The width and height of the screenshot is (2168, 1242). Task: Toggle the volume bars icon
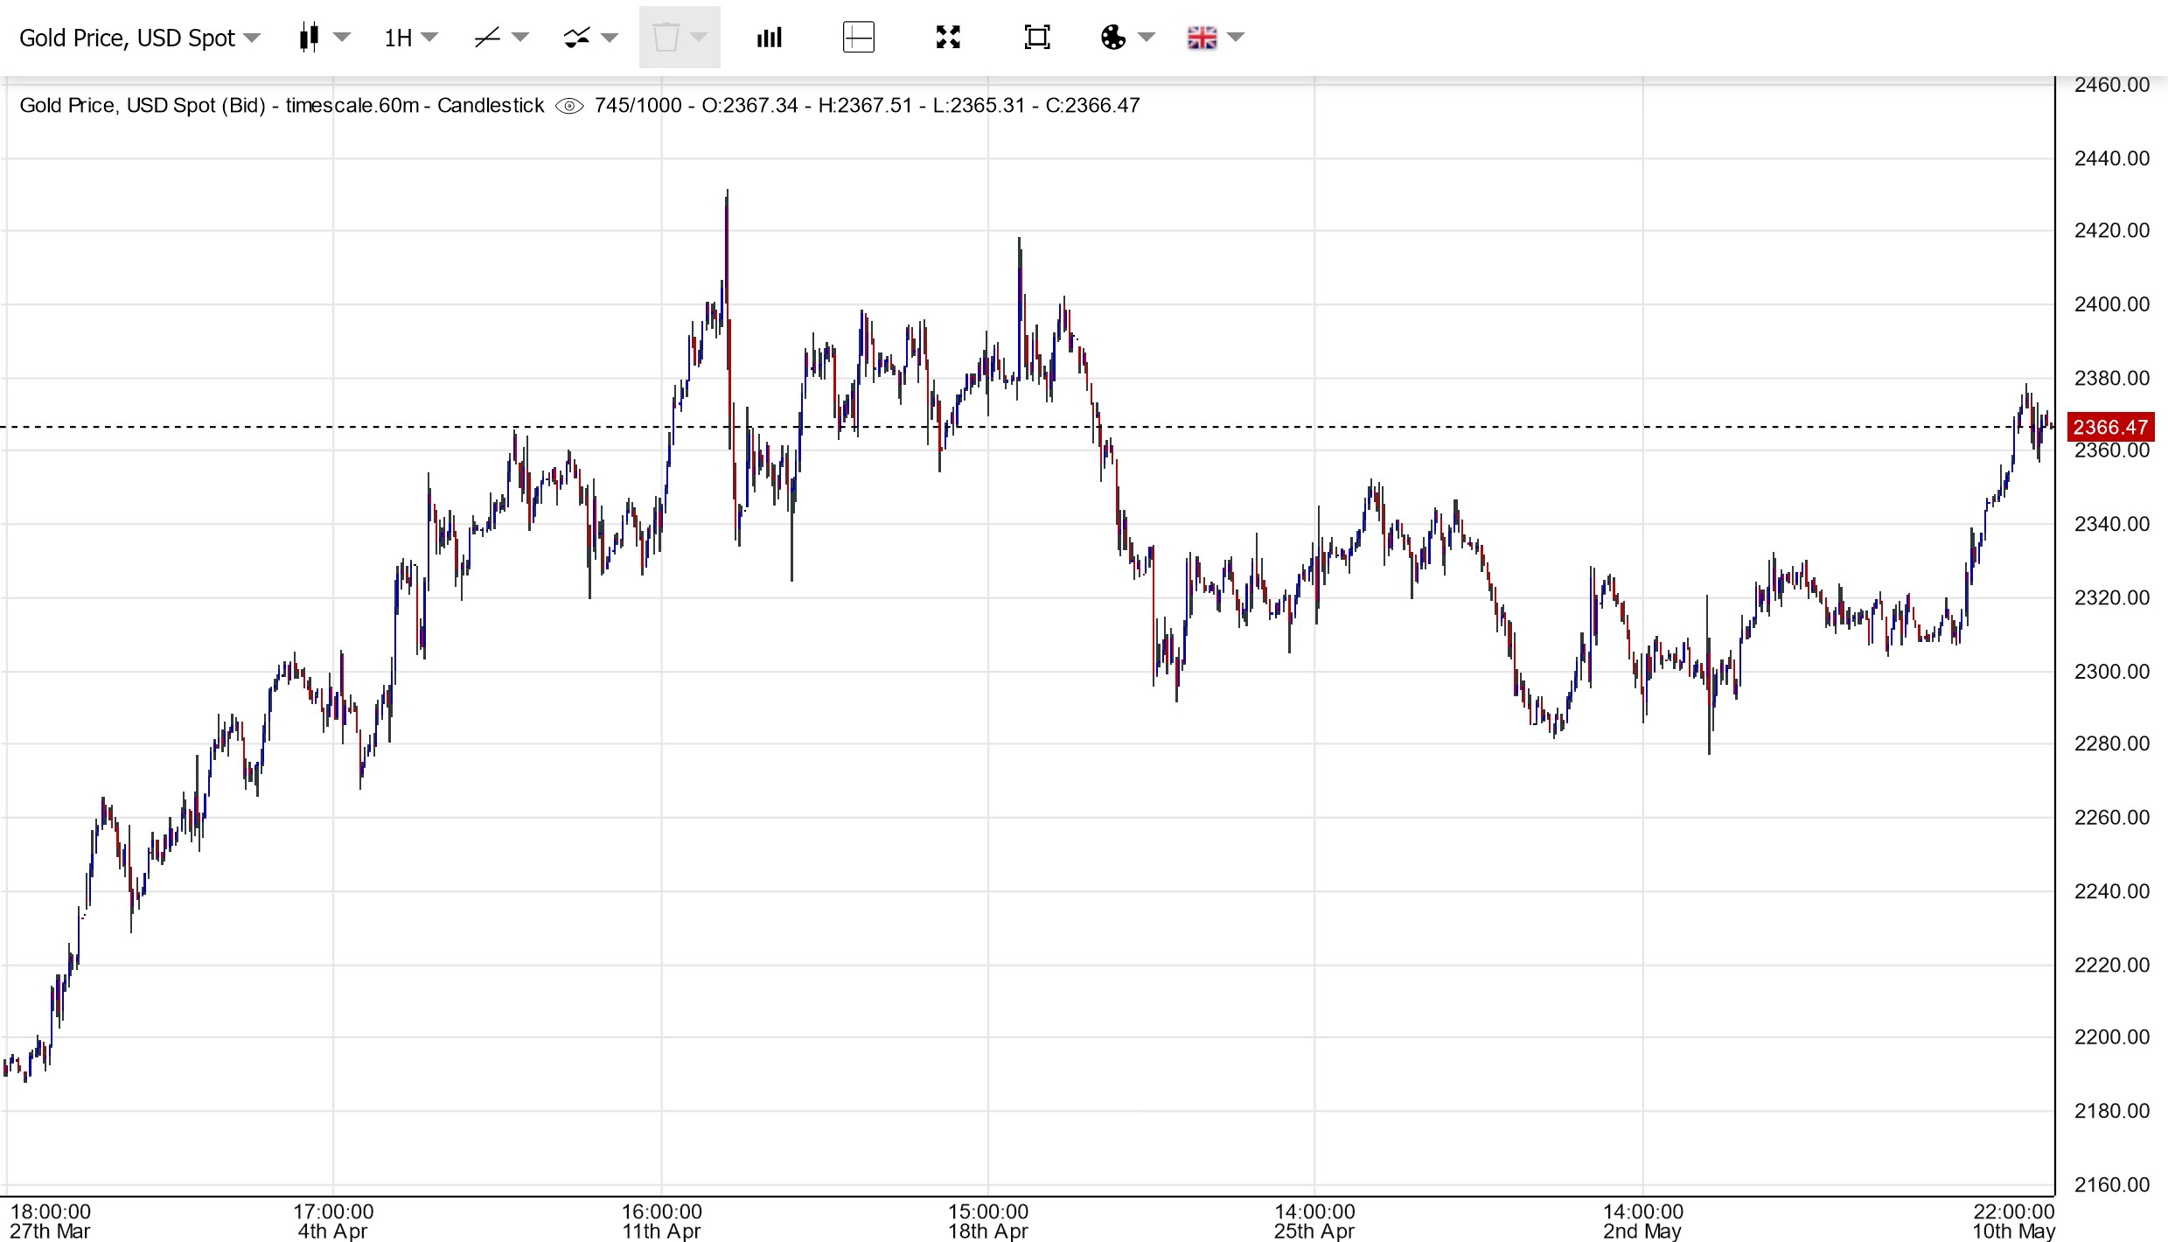pos(769,38)
